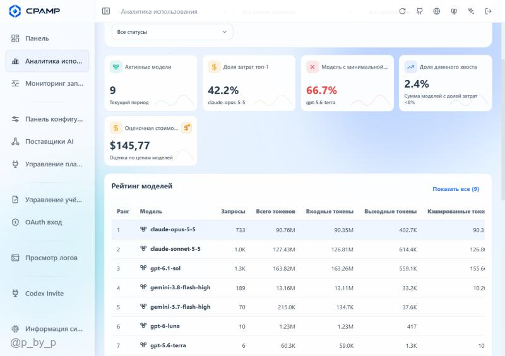The height and width of the screenshot is (356, 505).
Task: Click the brush icon next to refresh
Action: point(419,11)
